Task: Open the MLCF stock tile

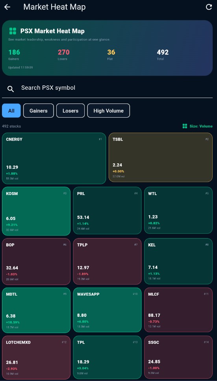Action: click(178, 310)
